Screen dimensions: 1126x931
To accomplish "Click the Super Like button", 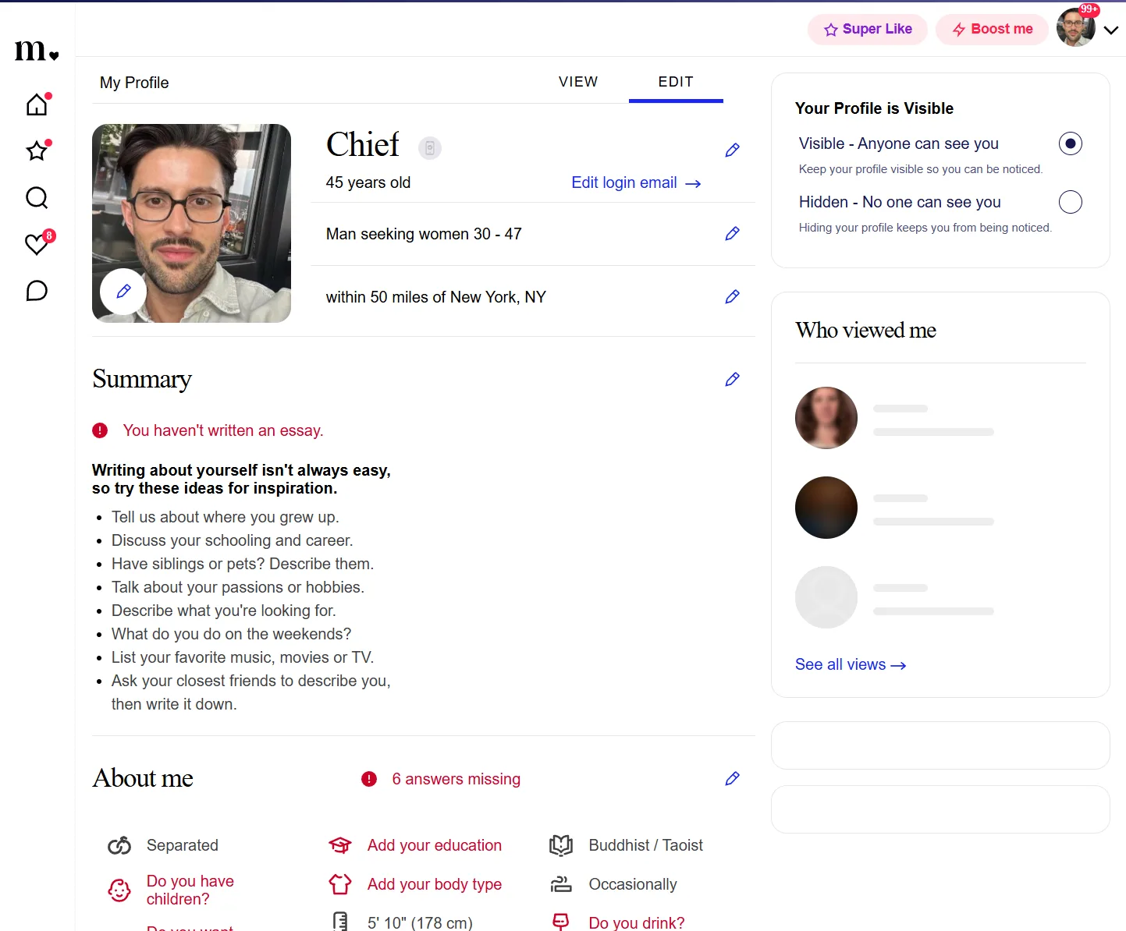I will click(868, 30).
